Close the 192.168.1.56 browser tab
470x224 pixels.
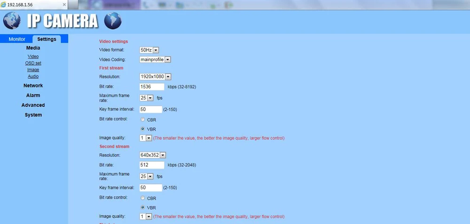[x=64, y=5]
